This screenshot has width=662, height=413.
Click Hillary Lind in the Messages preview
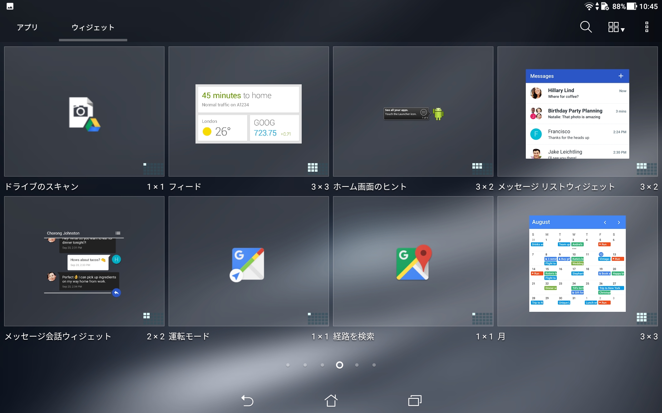tap(578, 93)
